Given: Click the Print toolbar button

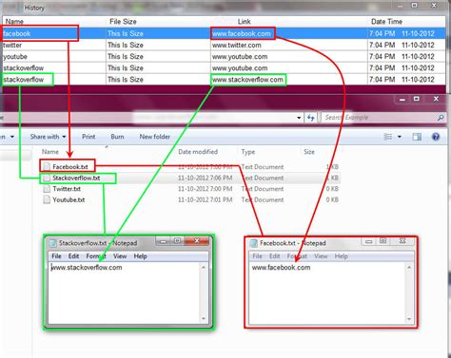Looking at the screenshot, I should (88, 137).
